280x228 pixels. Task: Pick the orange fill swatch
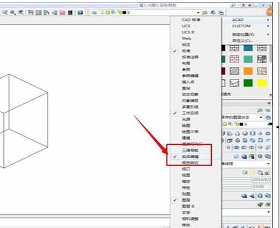pyautogui.click(x=248, y=71)
